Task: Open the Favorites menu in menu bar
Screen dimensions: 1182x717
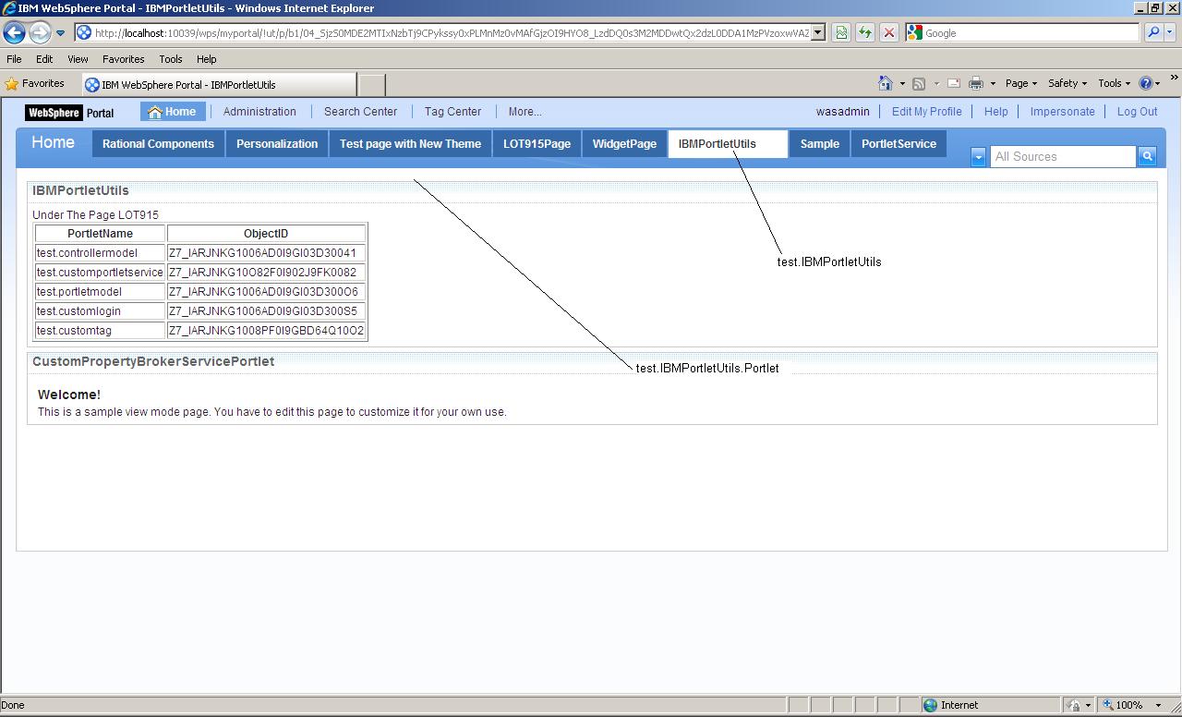Action: click(123, 59)
